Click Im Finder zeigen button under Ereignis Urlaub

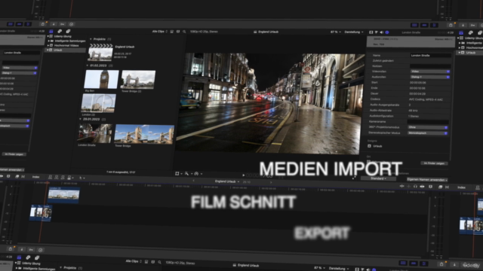tap(434, 163)
